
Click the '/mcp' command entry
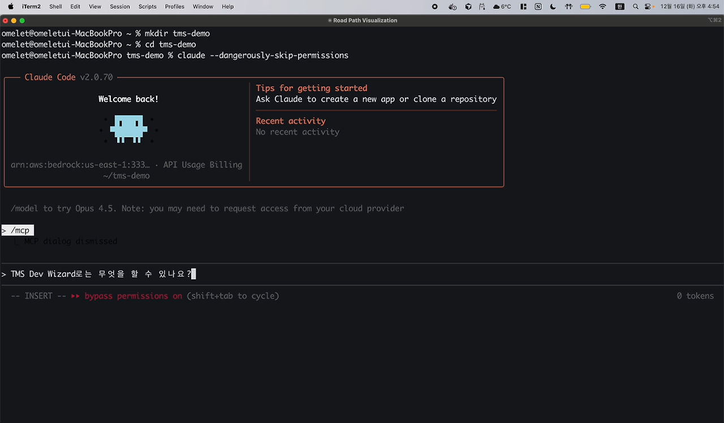pyautogui.click(x=18, y=231)
